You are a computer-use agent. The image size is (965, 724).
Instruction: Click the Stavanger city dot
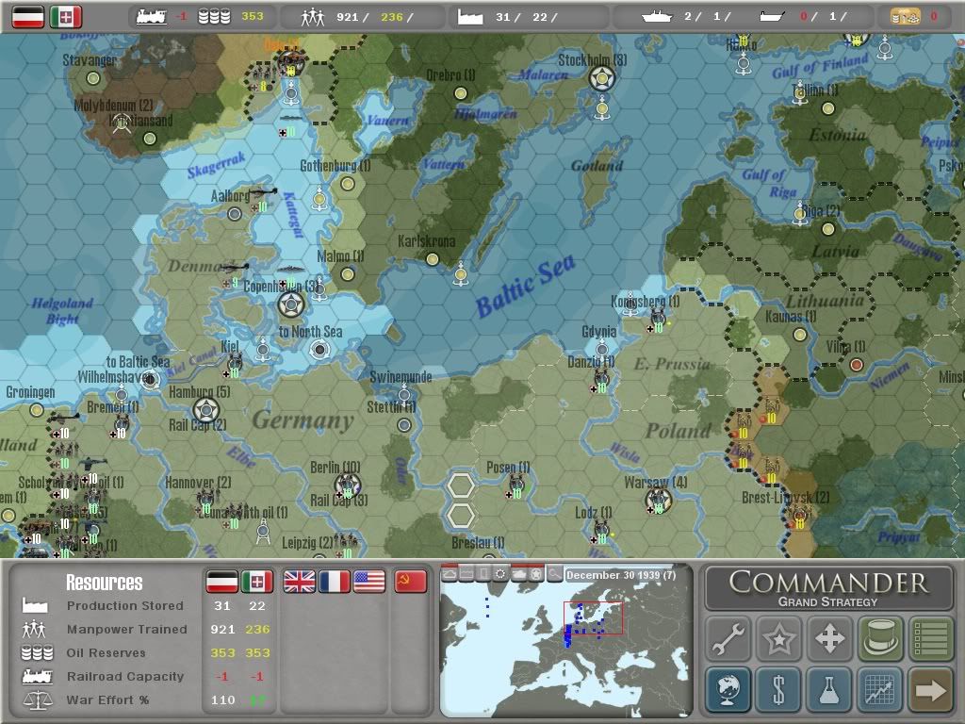[93, 78]
